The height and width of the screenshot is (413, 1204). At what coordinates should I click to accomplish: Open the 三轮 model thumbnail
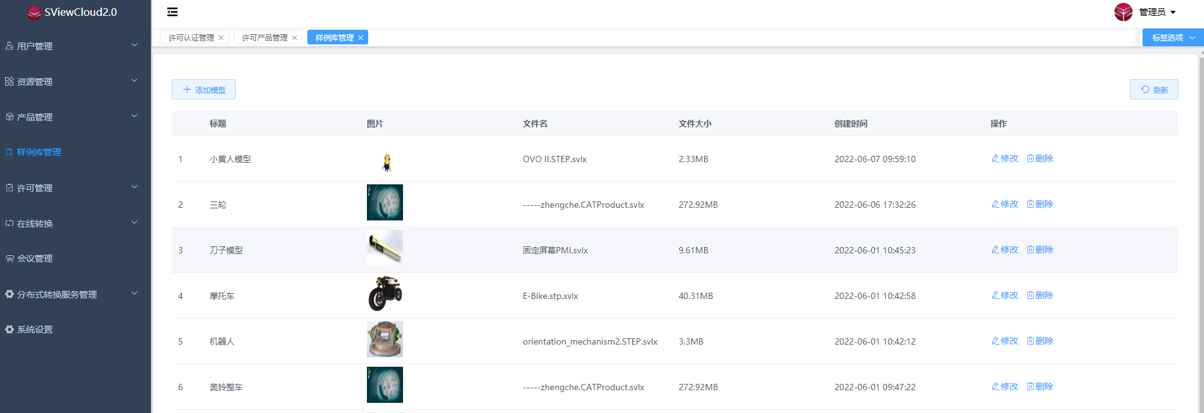pyautogui.click(x=385, y=202)
